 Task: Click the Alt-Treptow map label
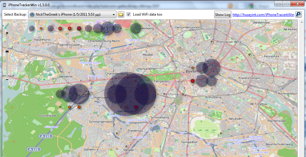click(258, 104)
